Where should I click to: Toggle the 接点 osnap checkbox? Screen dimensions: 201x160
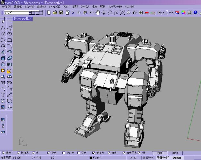point(109,153)
